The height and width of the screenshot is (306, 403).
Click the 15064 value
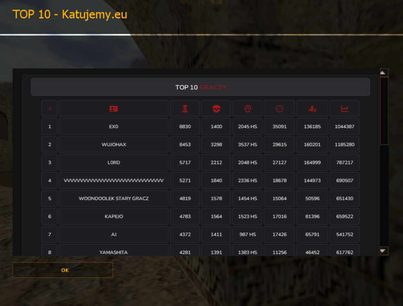[x=279, y=198]
